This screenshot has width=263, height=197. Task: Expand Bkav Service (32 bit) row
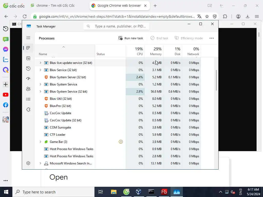(40, 70)
